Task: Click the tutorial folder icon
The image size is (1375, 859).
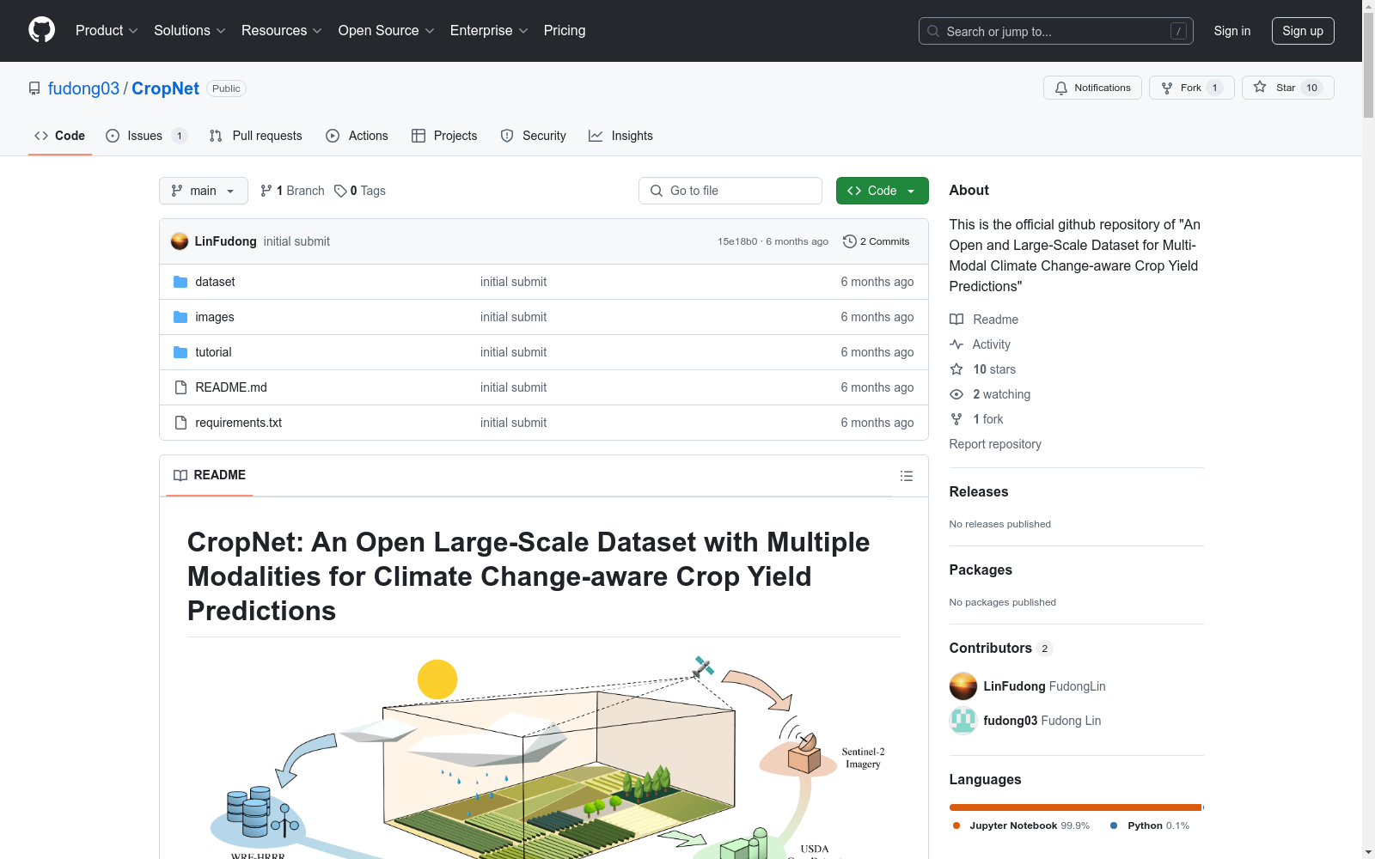Action: click(180, 352)
